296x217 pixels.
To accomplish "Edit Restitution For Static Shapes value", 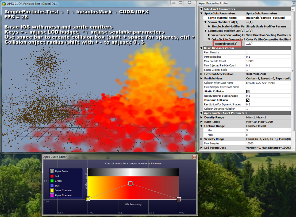I will coord(268,96).
